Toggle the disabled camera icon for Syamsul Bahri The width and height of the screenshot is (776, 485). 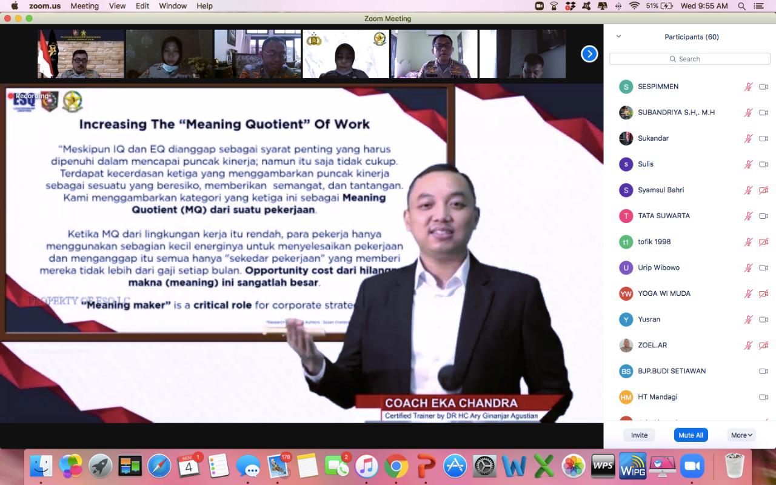point(763,190)
